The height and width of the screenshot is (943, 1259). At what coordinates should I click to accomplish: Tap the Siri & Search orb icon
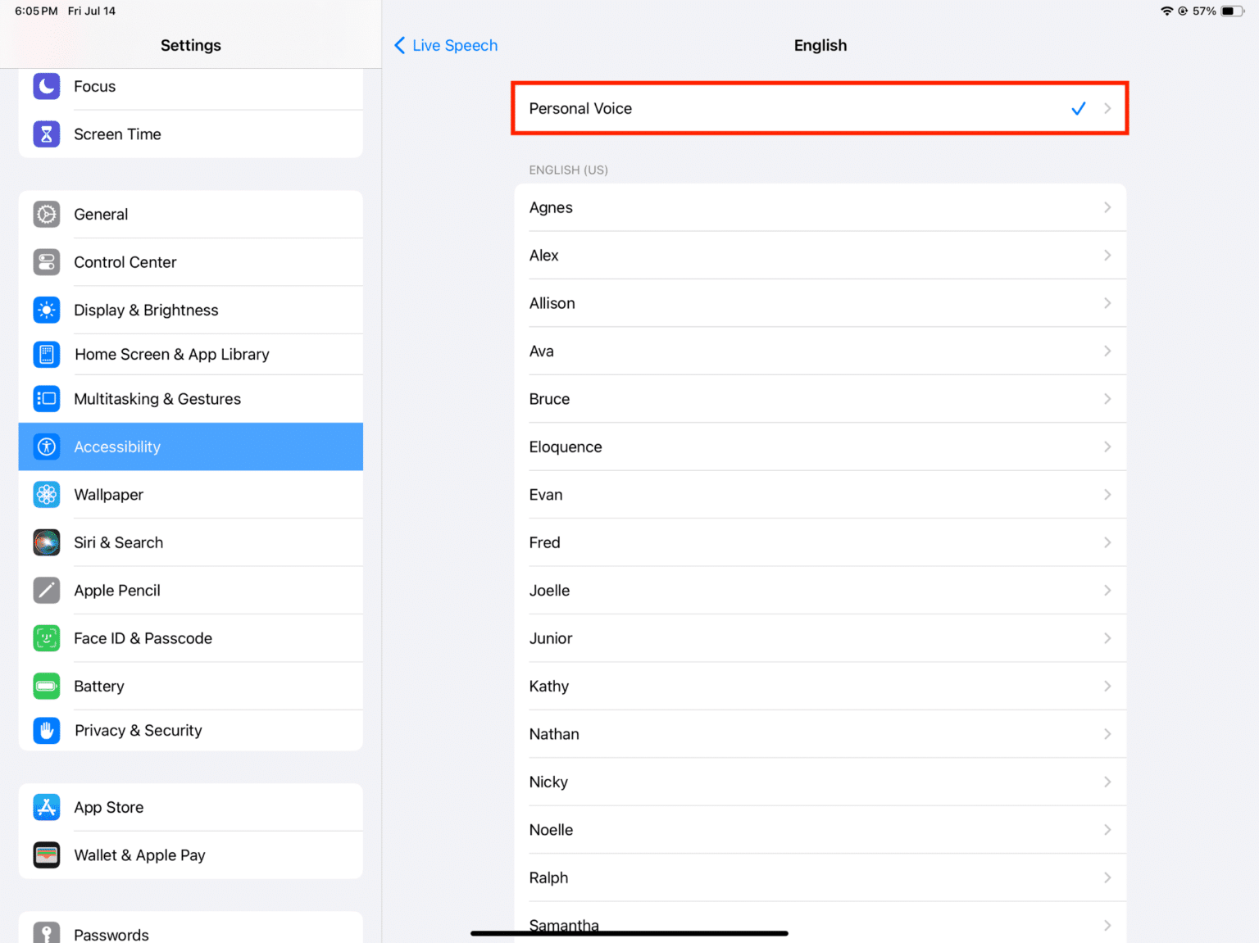[47, 542]
